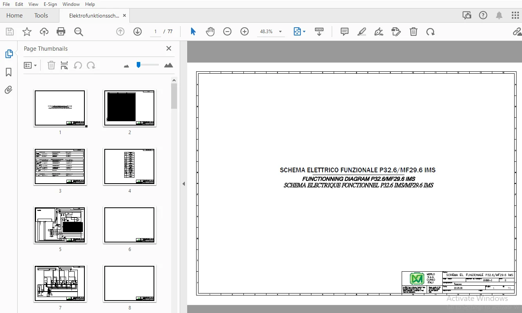
Task: Select page 6 thumbnail
Action: click(x=130, y=225)
